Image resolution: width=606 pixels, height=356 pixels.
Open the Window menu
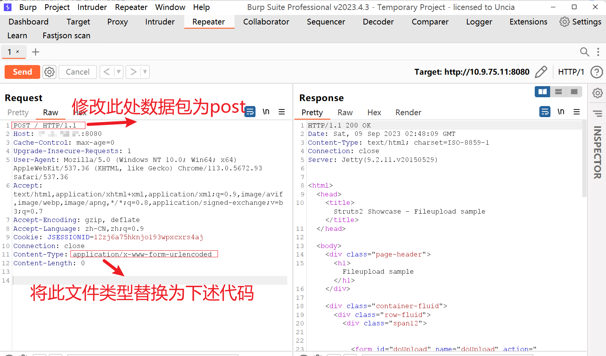[x=170, y=7]
